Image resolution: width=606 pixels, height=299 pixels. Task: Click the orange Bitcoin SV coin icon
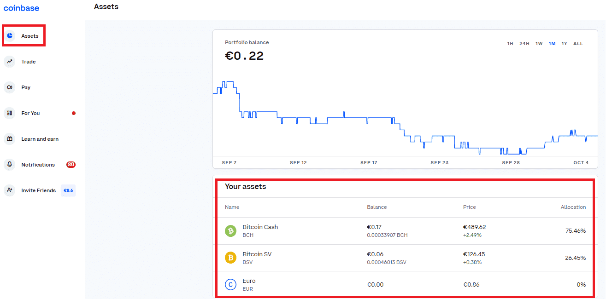pos(230,258)
